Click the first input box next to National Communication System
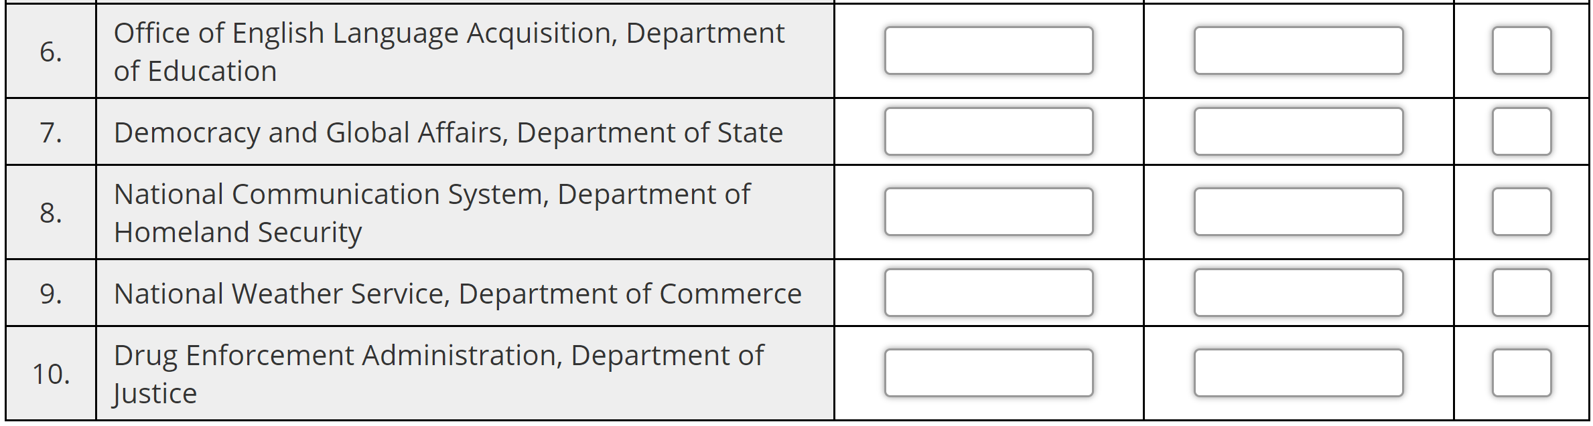Screen dimensions: 1593x426 988,213
